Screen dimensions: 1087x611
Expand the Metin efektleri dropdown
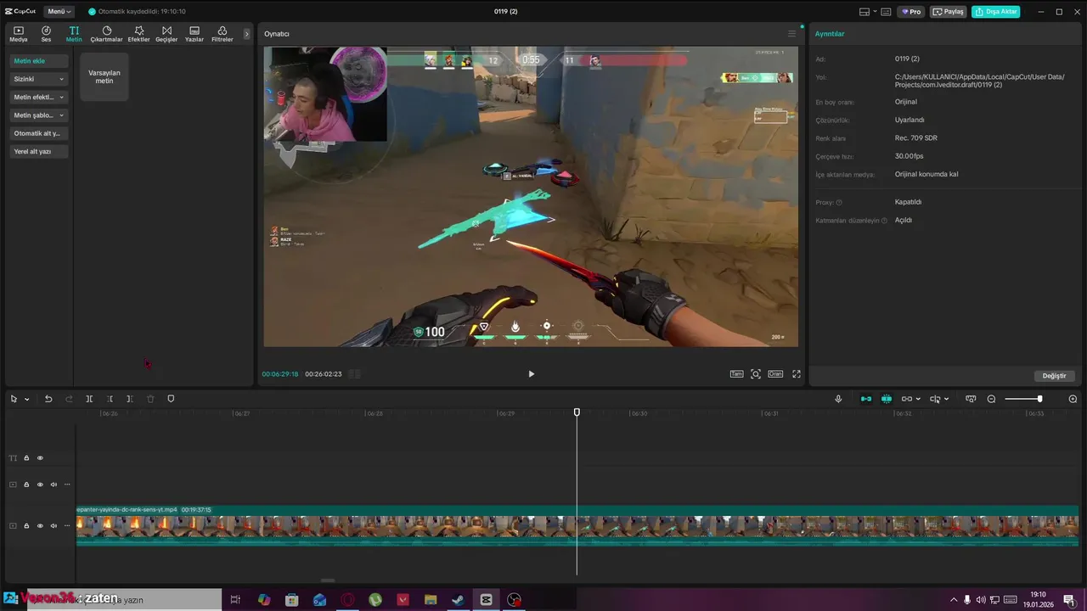click(x=39, y=97)
